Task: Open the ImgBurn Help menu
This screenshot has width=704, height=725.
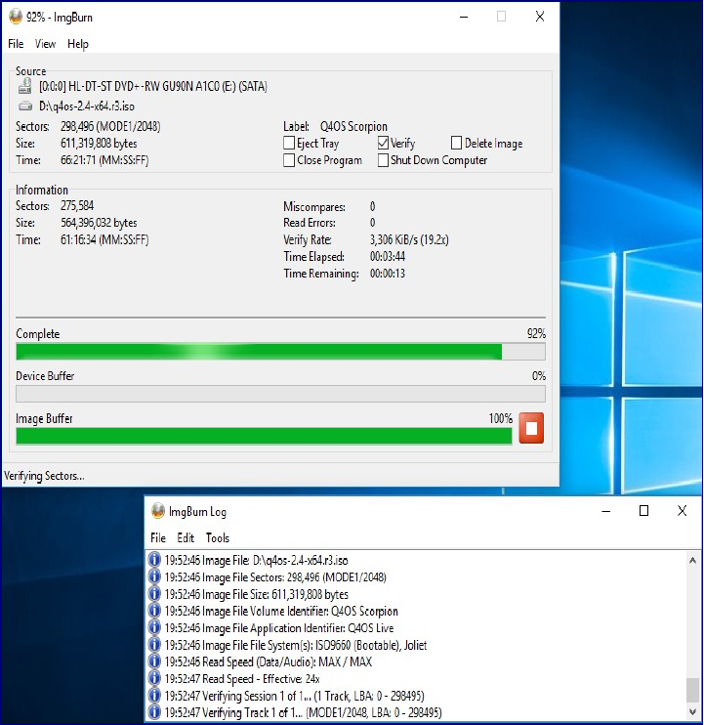Action: tap(77, 44)
